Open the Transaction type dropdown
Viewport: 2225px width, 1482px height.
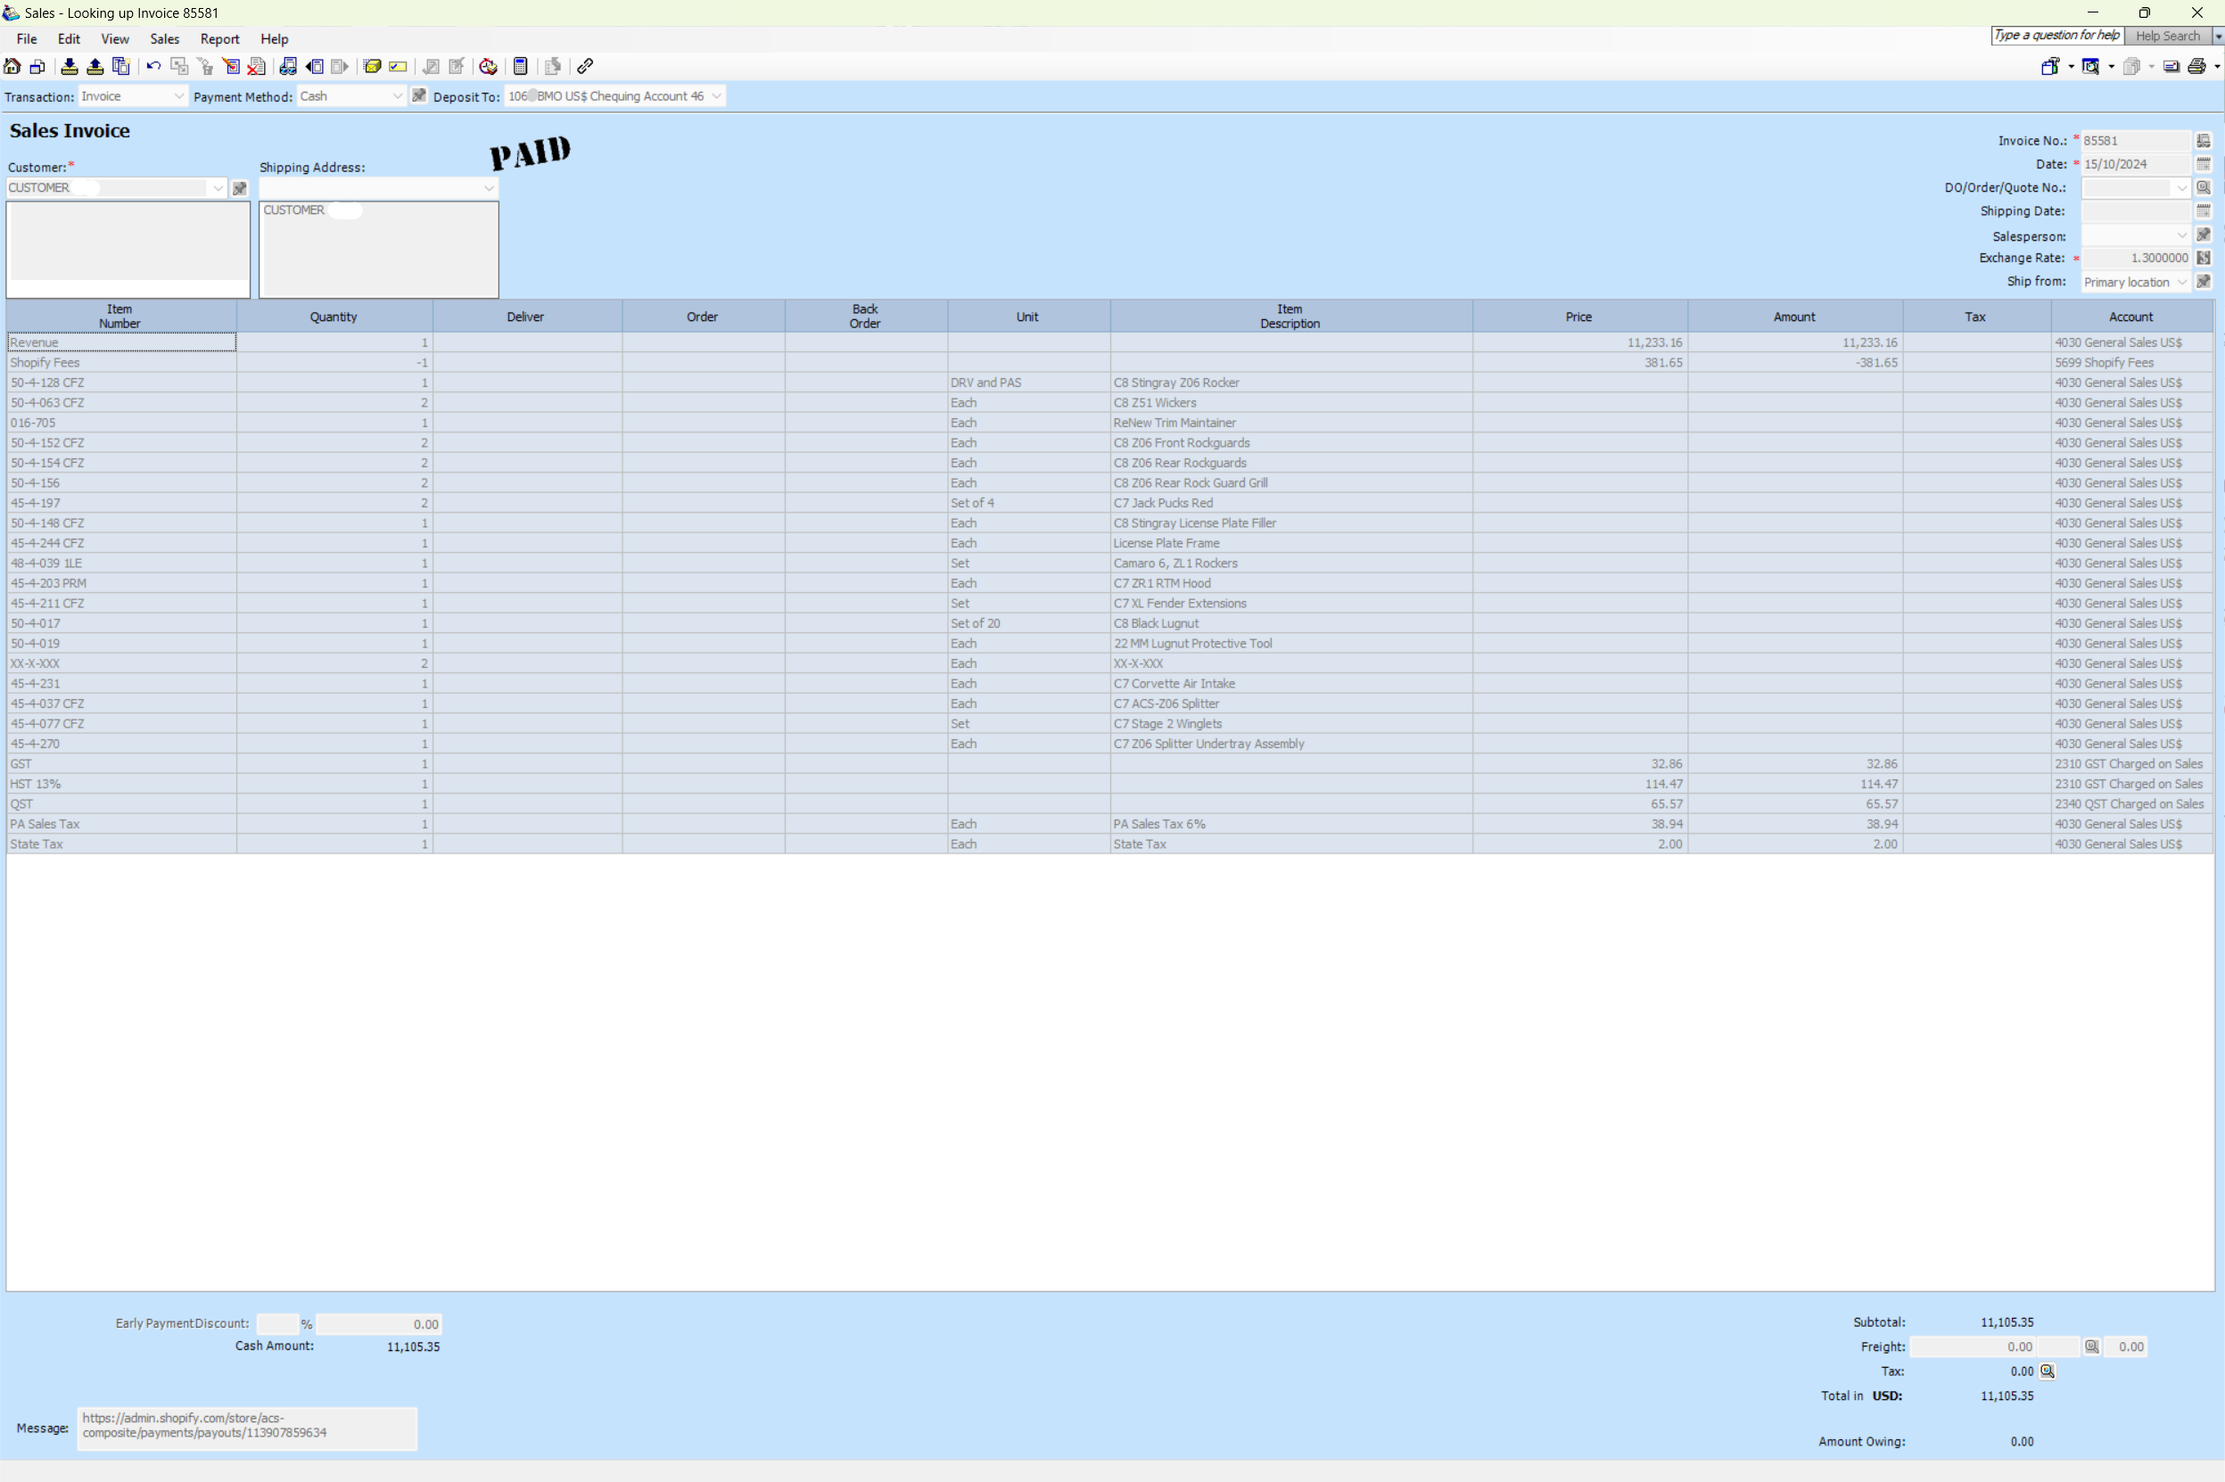pyautogui.click(x=177, y=95)
